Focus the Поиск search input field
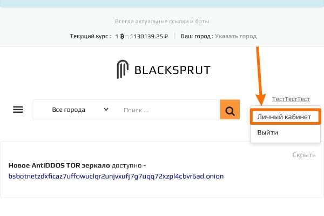 167,110
